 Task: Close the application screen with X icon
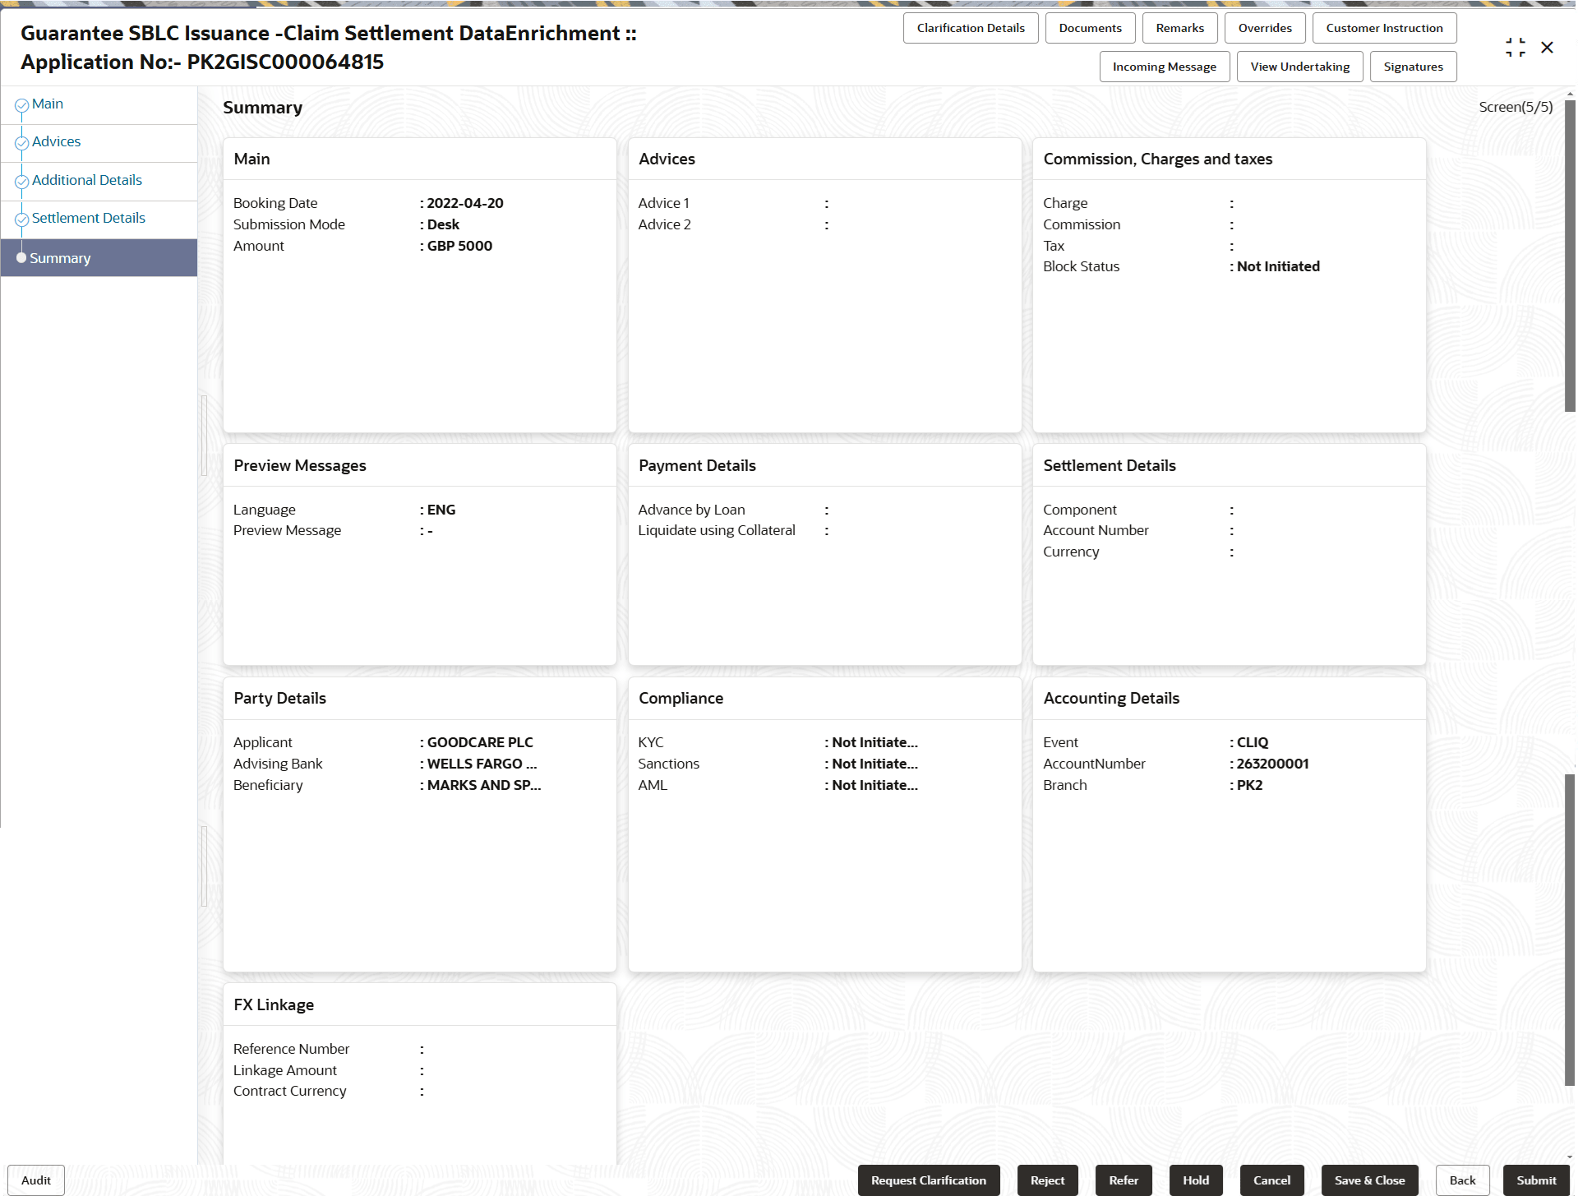click(1547, 48)
